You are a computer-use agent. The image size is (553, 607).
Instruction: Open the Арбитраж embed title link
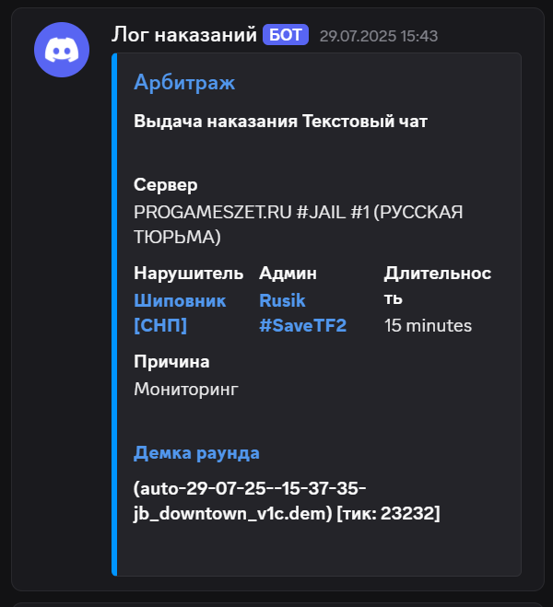tap(184, 82)
